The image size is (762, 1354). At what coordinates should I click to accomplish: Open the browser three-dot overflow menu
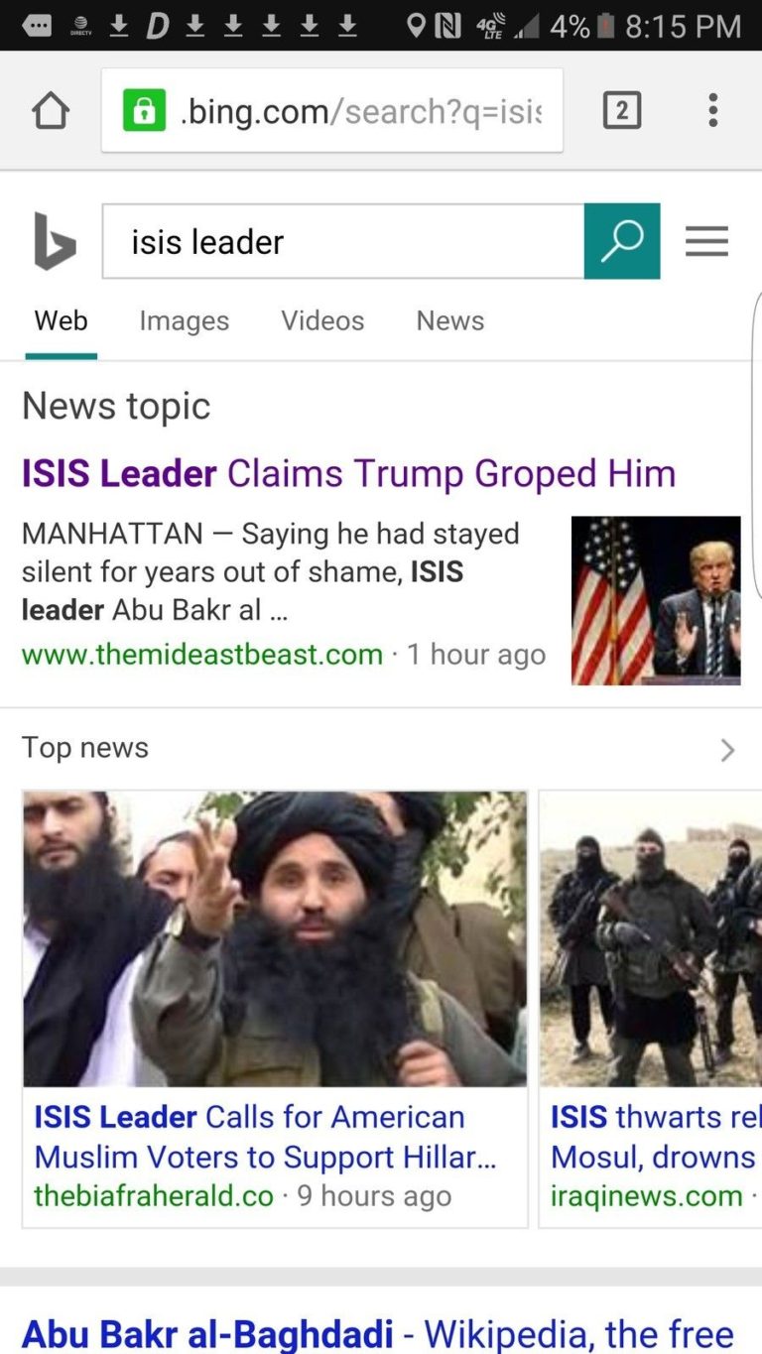[x=712, y=110]
